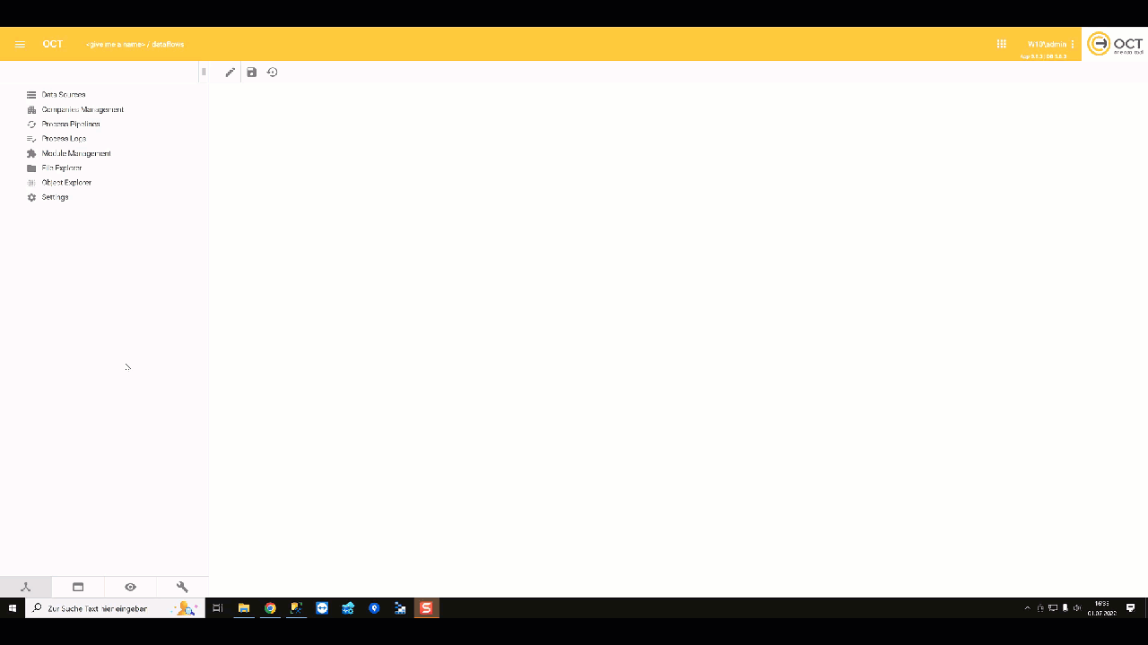Click the Data Sources list icon
The image size is (1148, 645).
coord(31,95)
